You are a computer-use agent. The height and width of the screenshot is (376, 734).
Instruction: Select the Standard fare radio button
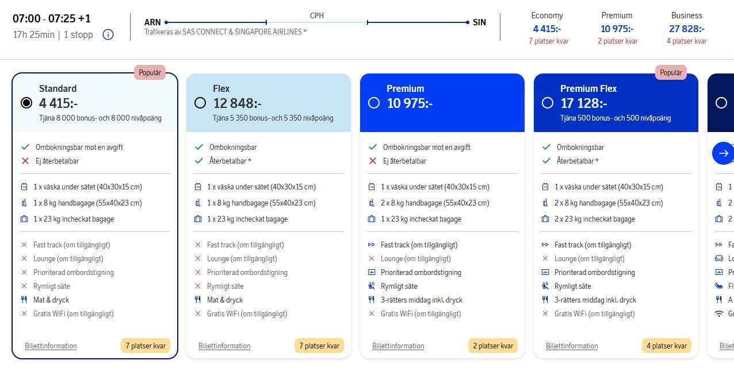pyautogui.click(x=26, y=103)
